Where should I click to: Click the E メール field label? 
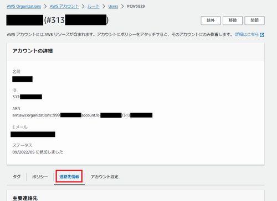pos(20,127)
